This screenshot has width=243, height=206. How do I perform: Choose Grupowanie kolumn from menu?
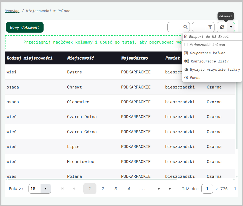click(207, 53)
